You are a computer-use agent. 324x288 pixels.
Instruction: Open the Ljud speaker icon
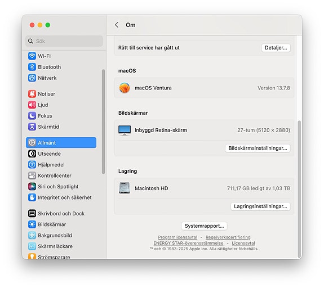pos(32,105)
